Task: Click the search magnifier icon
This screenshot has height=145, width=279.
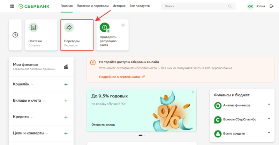Action: [230, 6]
